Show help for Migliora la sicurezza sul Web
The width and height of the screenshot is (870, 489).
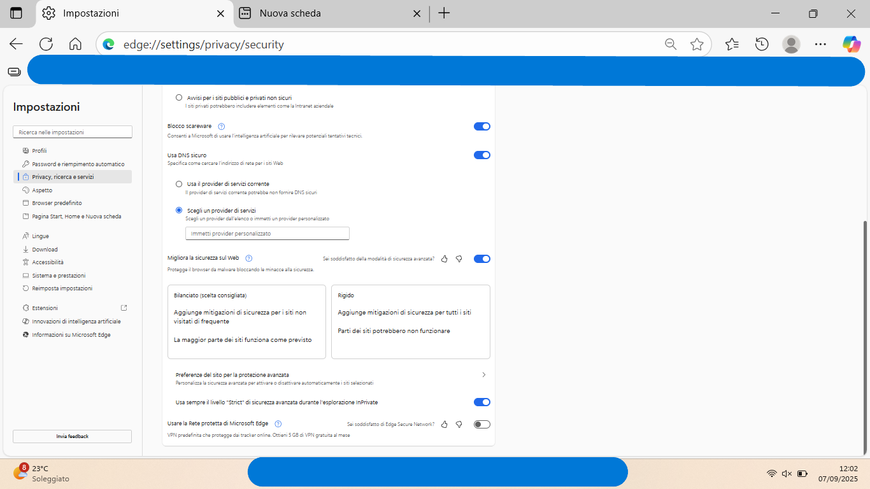(x=249, y=259)
